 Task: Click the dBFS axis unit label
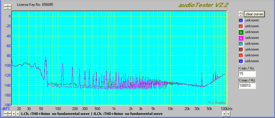6,109
